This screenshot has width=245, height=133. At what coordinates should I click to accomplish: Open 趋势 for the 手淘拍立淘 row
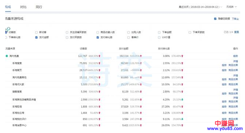click(224, 113)
